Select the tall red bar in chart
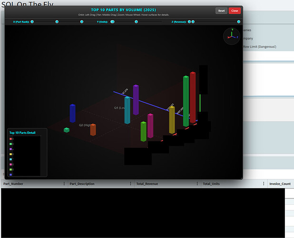This screenshot has width=294, height=238. coord(193,97)
